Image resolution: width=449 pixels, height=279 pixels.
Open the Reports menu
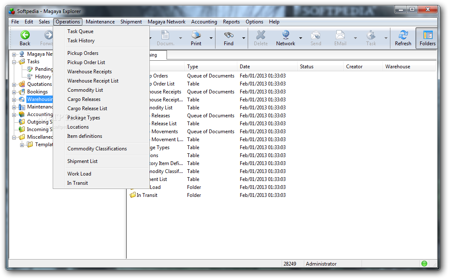(x=231, y=22)
